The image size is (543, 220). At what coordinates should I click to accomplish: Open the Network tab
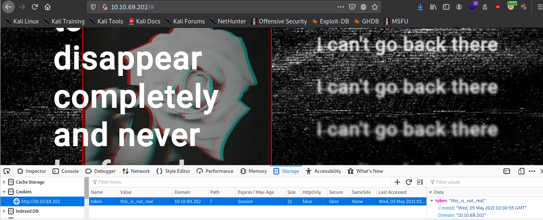pyautogui.click(x=136, y=171)
